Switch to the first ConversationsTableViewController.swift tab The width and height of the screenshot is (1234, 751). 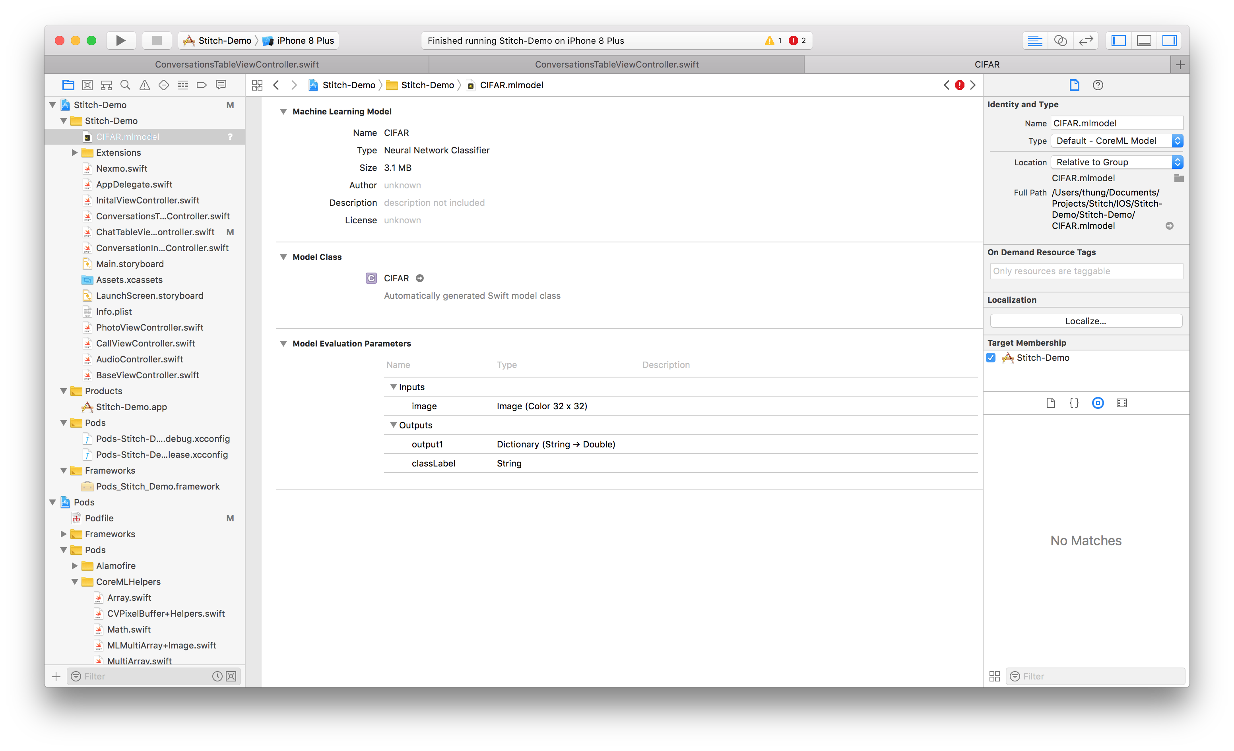(237, 64)
